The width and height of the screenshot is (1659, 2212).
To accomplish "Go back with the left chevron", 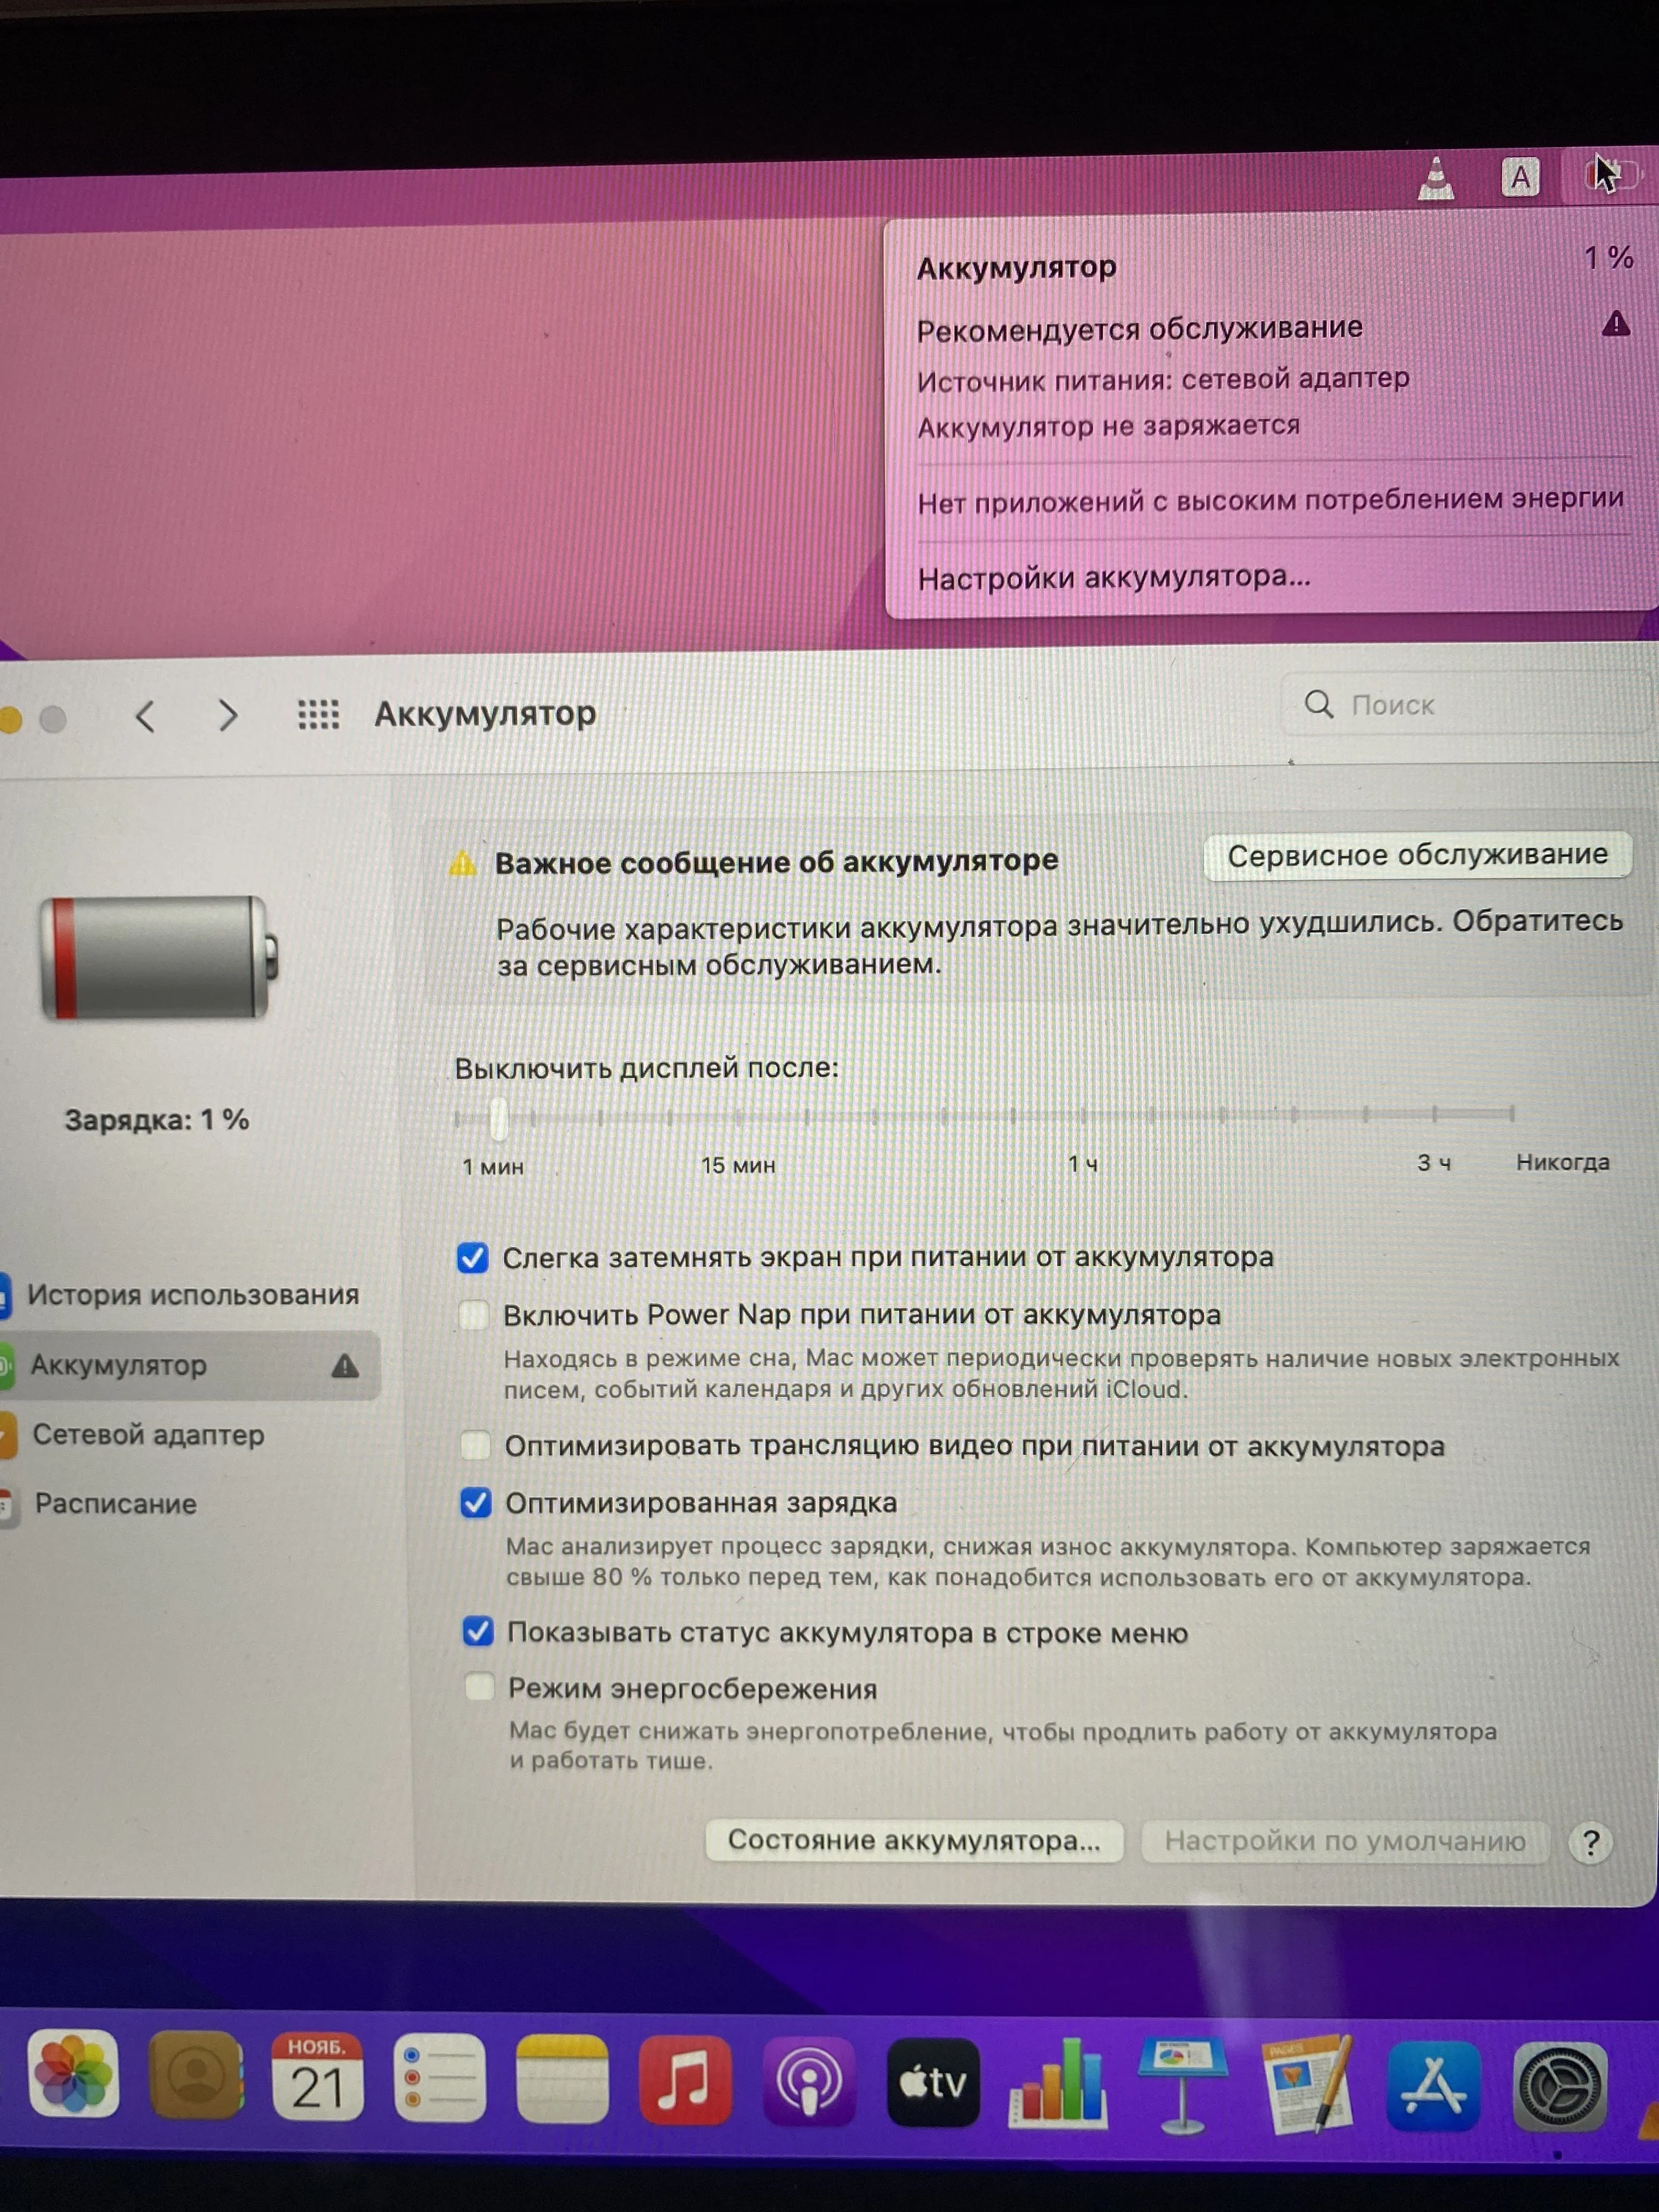I will coord(146,716).
